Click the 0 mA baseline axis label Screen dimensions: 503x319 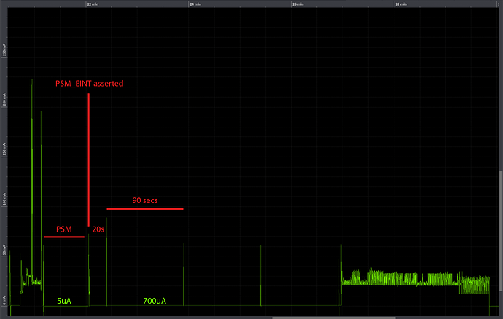(x=4, y=300)
